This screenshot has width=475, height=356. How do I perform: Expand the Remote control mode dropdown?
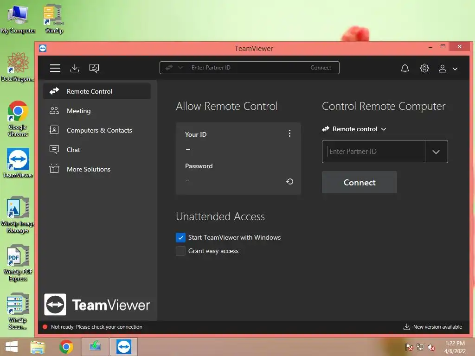pyautogui.click(x=354, y=129)
